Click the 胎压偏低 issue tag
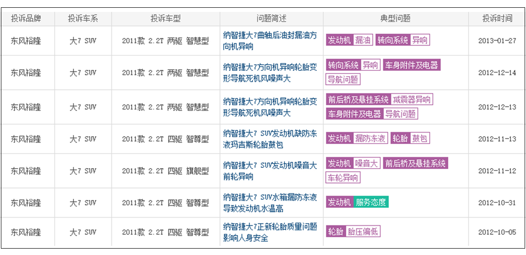 click(x=363, y=232)
